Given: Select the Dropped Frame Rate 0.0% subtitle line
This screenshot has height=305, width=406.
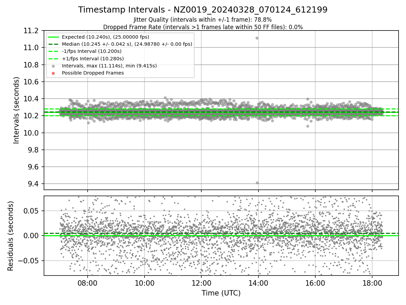Looking at the screenshot, I should pos(203,27).
